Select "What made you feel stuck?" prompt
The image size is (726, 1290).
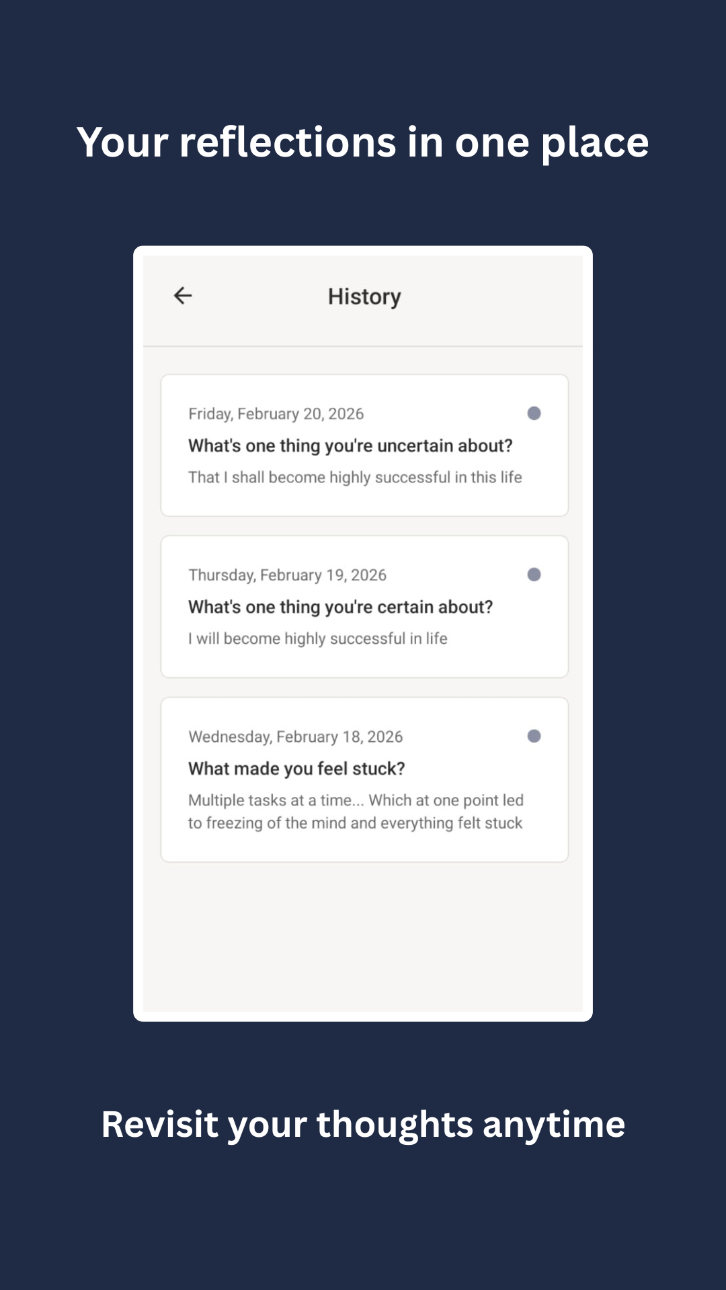(x=296, y=768)
